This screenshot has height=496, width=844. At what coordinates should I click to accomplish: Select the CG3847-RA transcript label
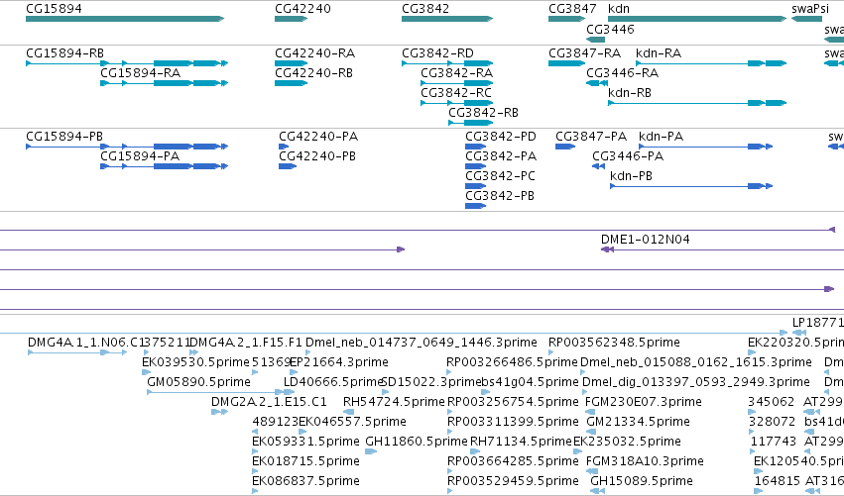coord(584,53)
